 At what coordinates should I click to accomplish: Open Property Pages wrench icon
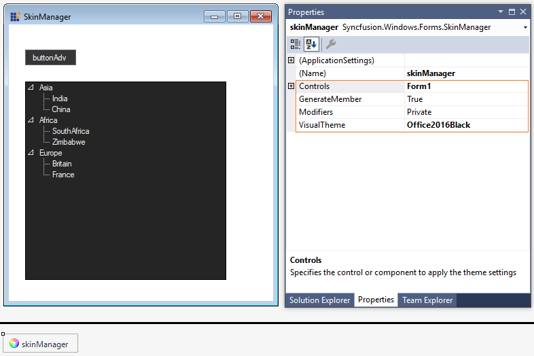point(331,44)
